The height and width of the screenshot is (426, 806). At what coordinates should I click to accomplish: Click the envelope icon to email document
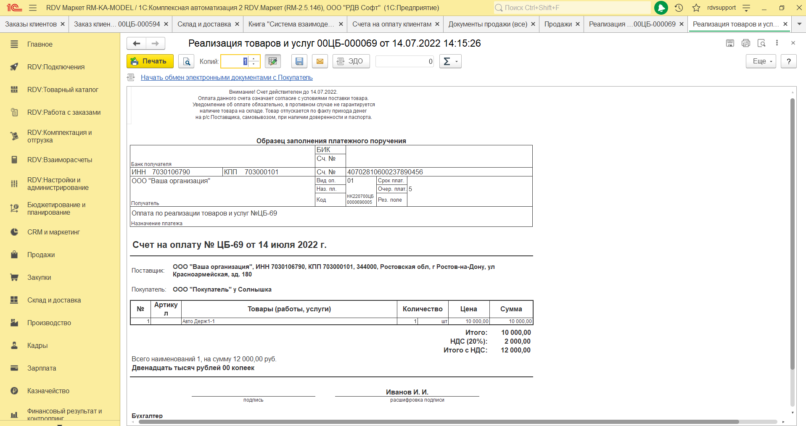320,61
